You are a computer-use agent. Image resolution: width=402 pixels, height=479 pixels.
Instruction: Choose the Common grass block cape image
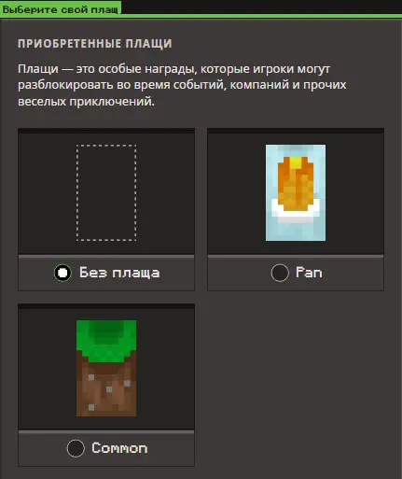pyautogui.click(x=106, y=368)
